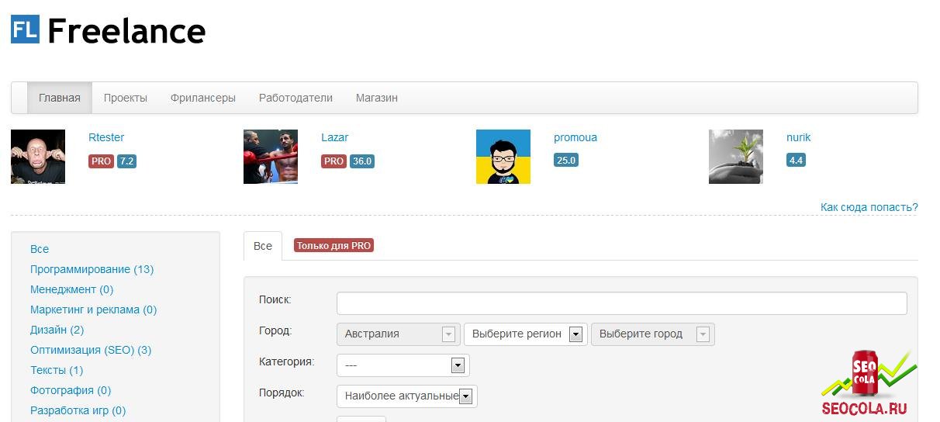Open the Выберите регион dropdown
The width and height of the screenshot is (940, 422).
click(x=526, y=334)
